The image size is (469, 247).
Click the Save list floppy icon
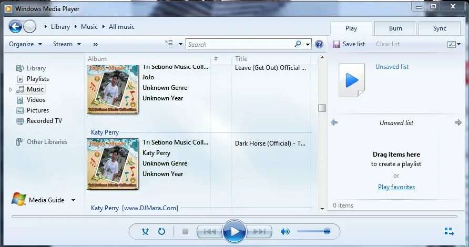(337, 44)
